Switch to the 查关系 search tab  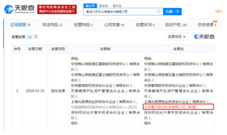pyautogui.click(x=117, y=6)
